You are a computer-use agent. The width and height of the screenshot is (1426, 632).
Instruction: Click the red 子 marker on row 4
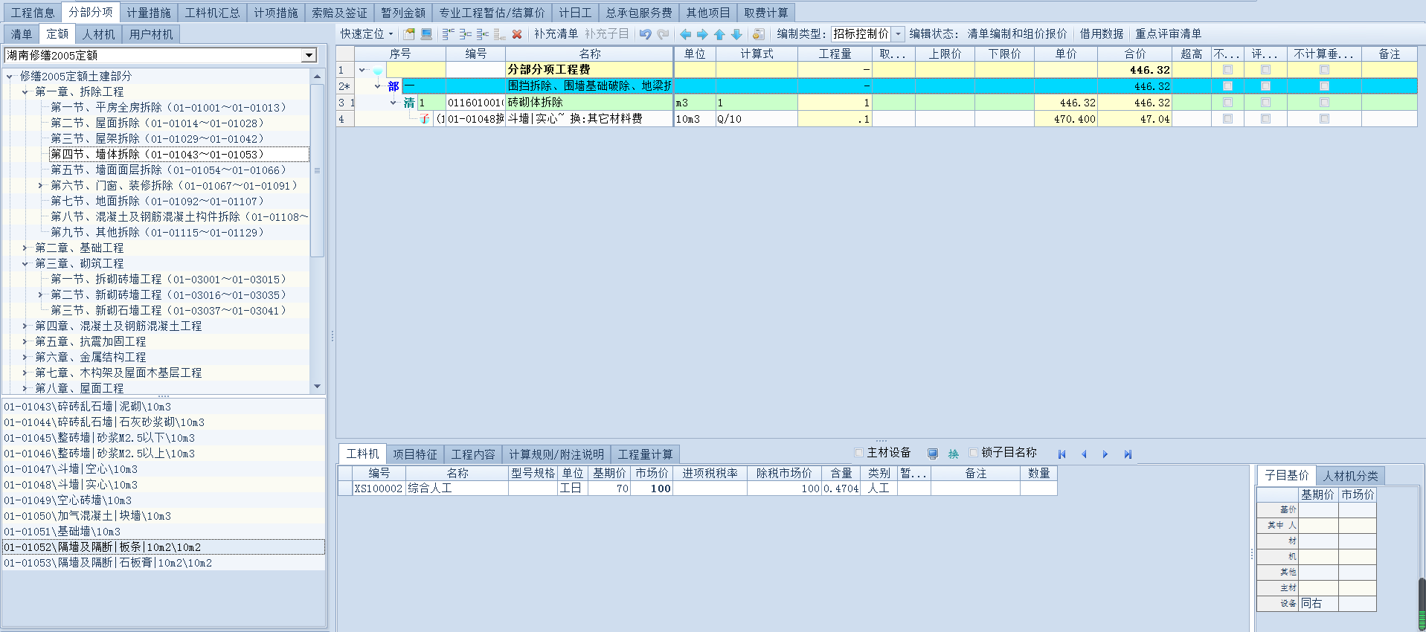coord(425,119)
